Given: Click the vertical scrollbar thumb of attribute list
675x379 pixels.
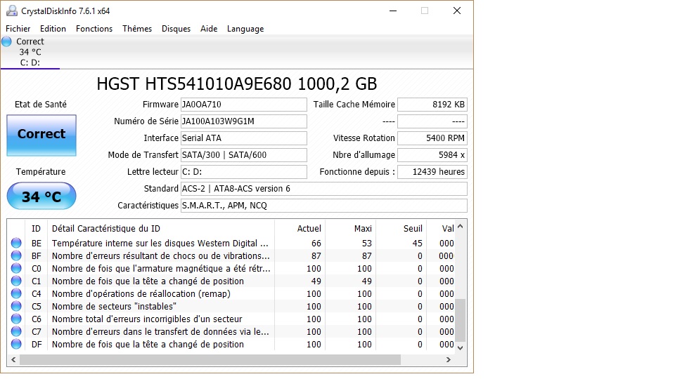Looking at the screenshot, I should pyautogui.click(x=460, y=320).
